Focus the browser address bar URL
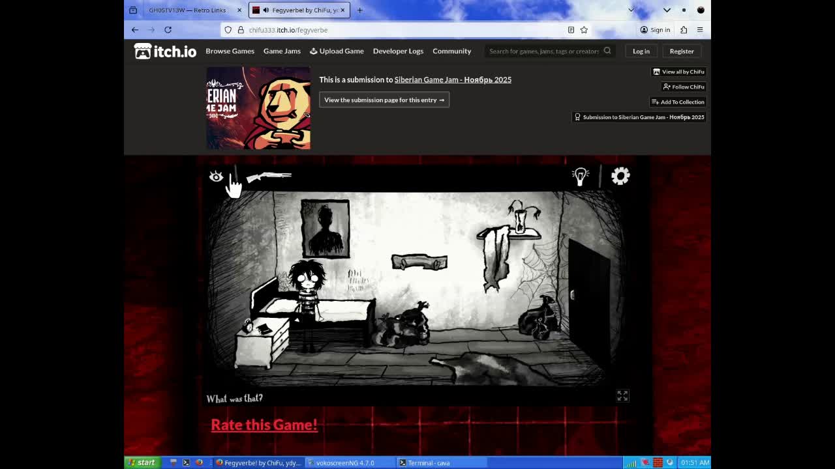Screen dimensions: 835x469 tap(404, 30)
